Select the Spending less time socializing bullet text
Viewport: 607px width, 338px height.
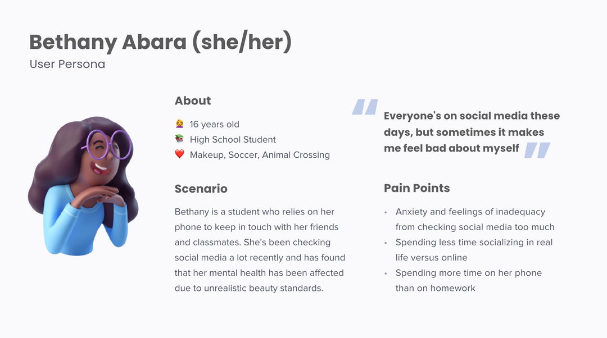[474, 250]
